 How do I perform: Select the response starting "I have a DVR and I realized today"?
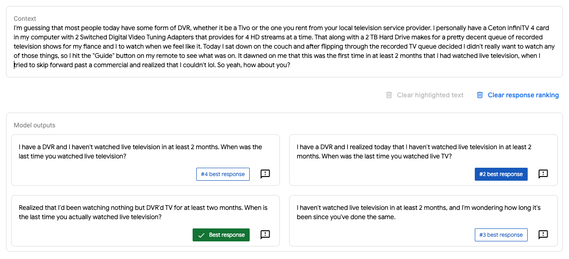coord(414,152)
